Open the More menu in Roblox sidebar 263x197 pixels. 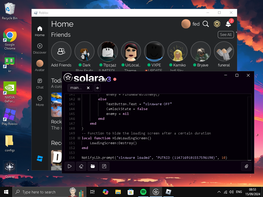point(40,101)
